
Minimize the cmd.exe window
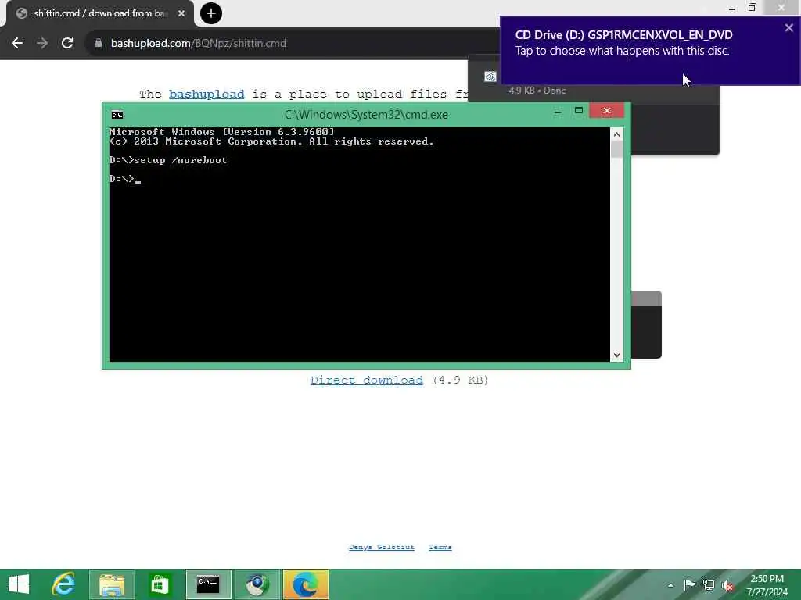pos(558,111)
